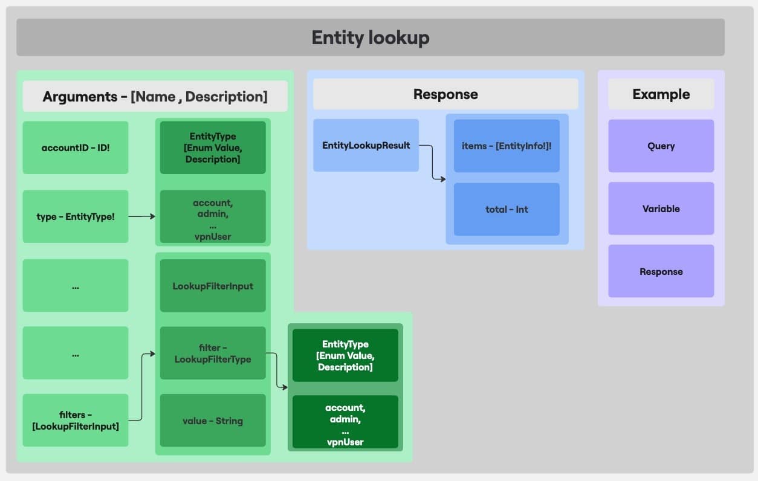Click the Entity lookup title bar
Viewport: 758px width, 481px height.
[370, 37]
